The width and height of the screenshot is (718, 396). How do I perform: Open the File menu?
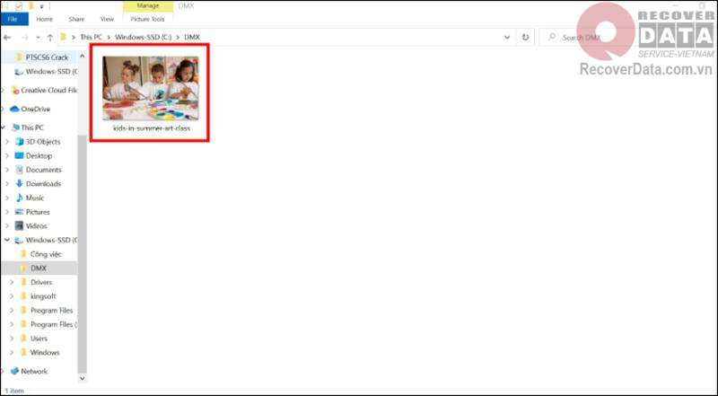tap(13, 19)
